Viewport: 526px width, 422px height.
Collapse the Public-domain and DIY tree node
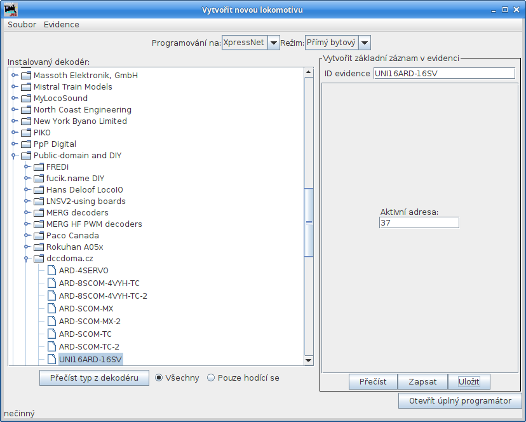14,156
